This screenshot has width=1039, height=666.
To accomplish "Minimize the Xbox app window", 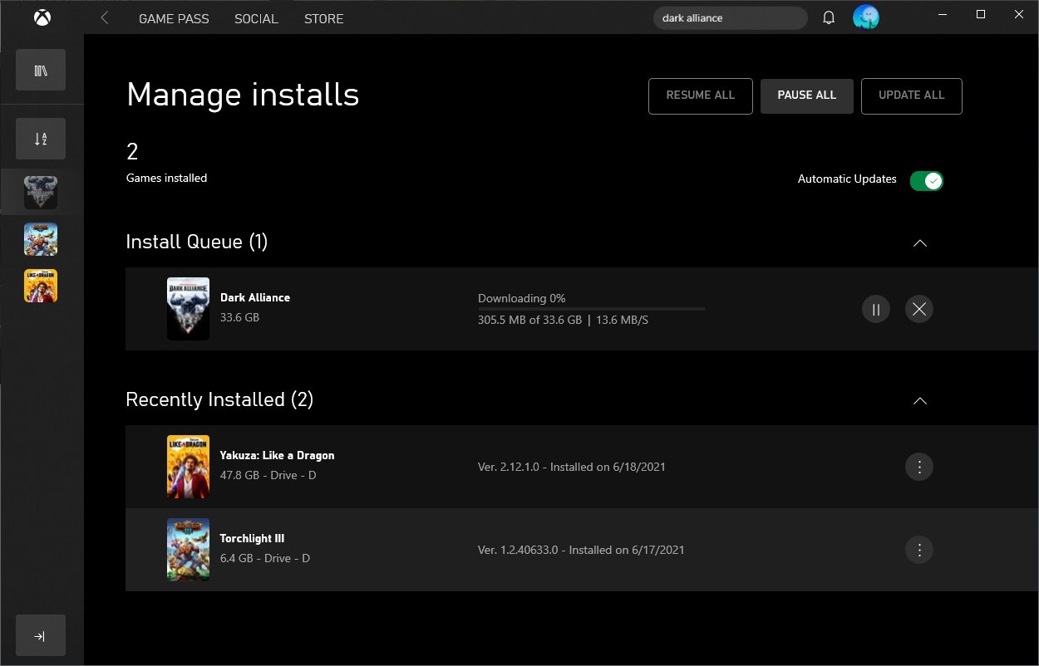I will click(x=943, y=14).
